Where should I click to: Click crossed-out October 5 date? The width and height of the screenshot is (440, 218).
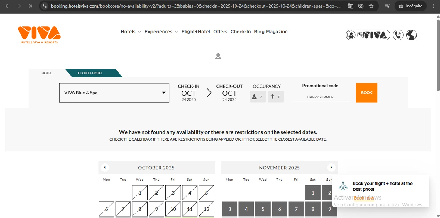click(207, 193)
